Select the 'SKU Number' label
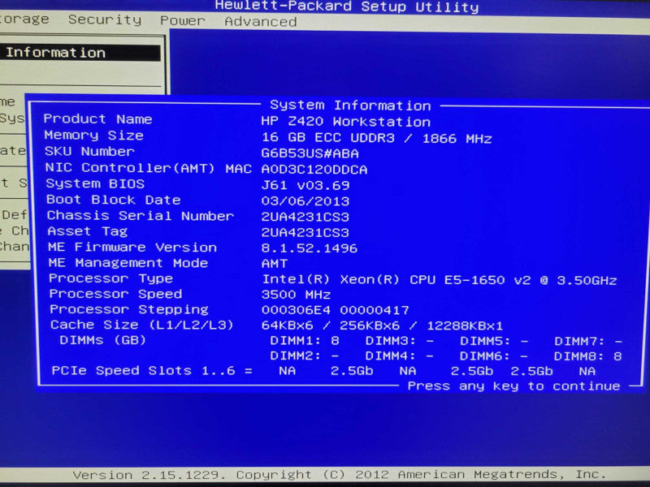 [x=89, y=151]
